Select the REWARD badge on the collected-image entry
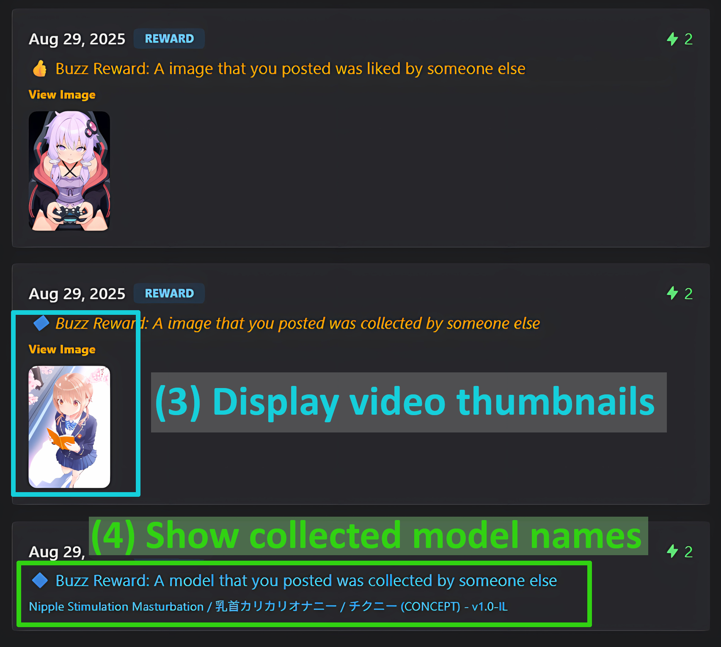 (x=169, y=293)
